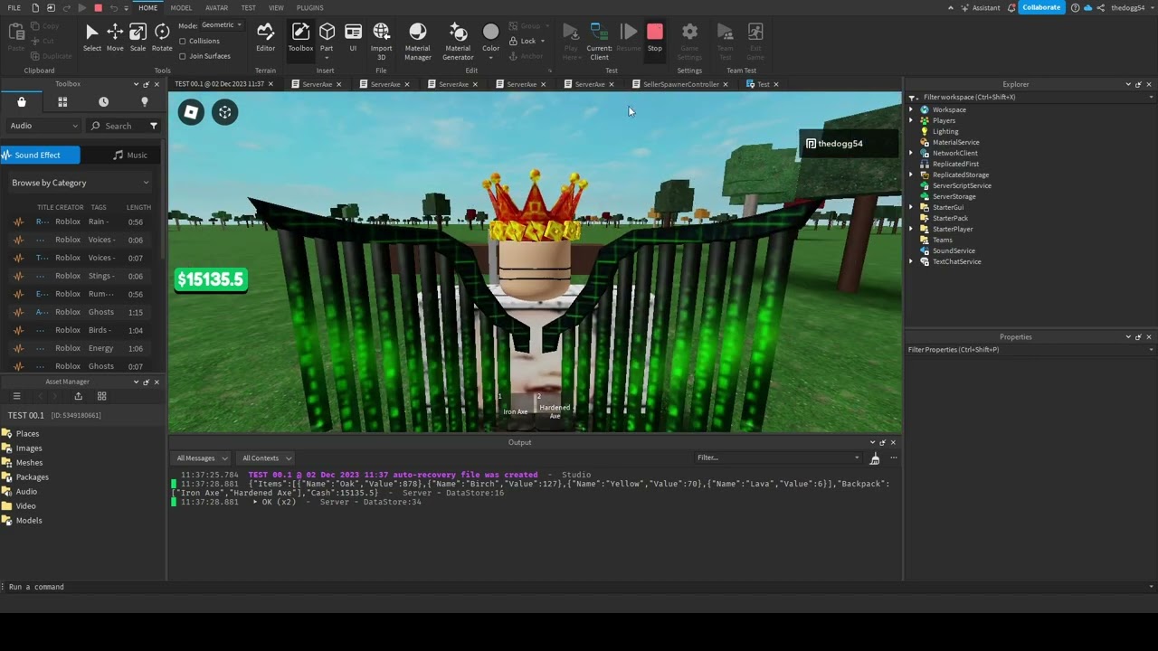Viewport: 1158px width, 651px height.
Task: Choose the Scale tool
Action: (x=138, y=37)
